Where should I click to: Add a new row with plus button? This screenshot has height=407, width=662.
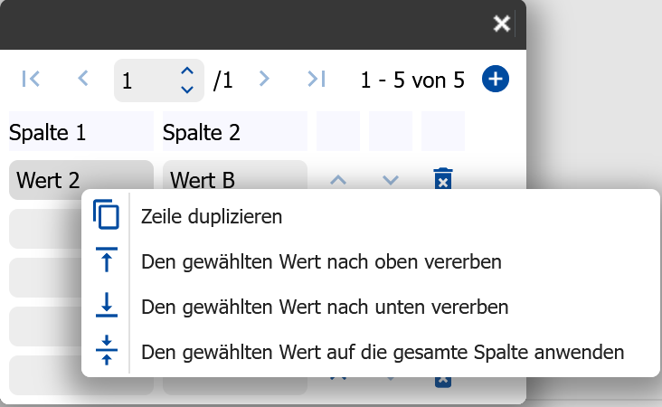495,80
